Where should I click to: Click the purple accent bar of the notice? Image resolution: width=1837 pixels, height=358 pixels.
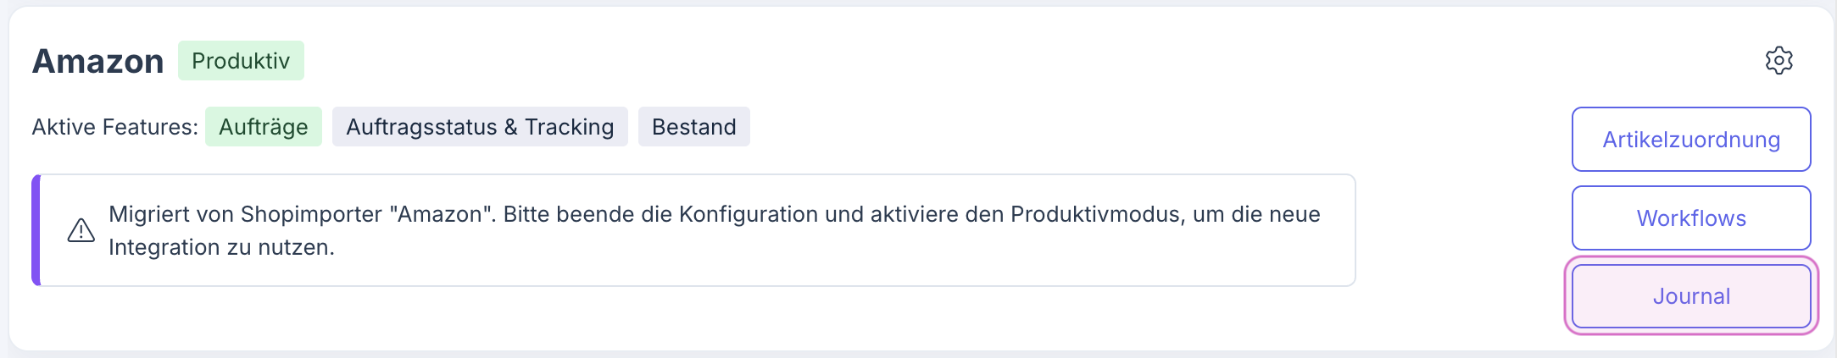click(x=36, y=230)
